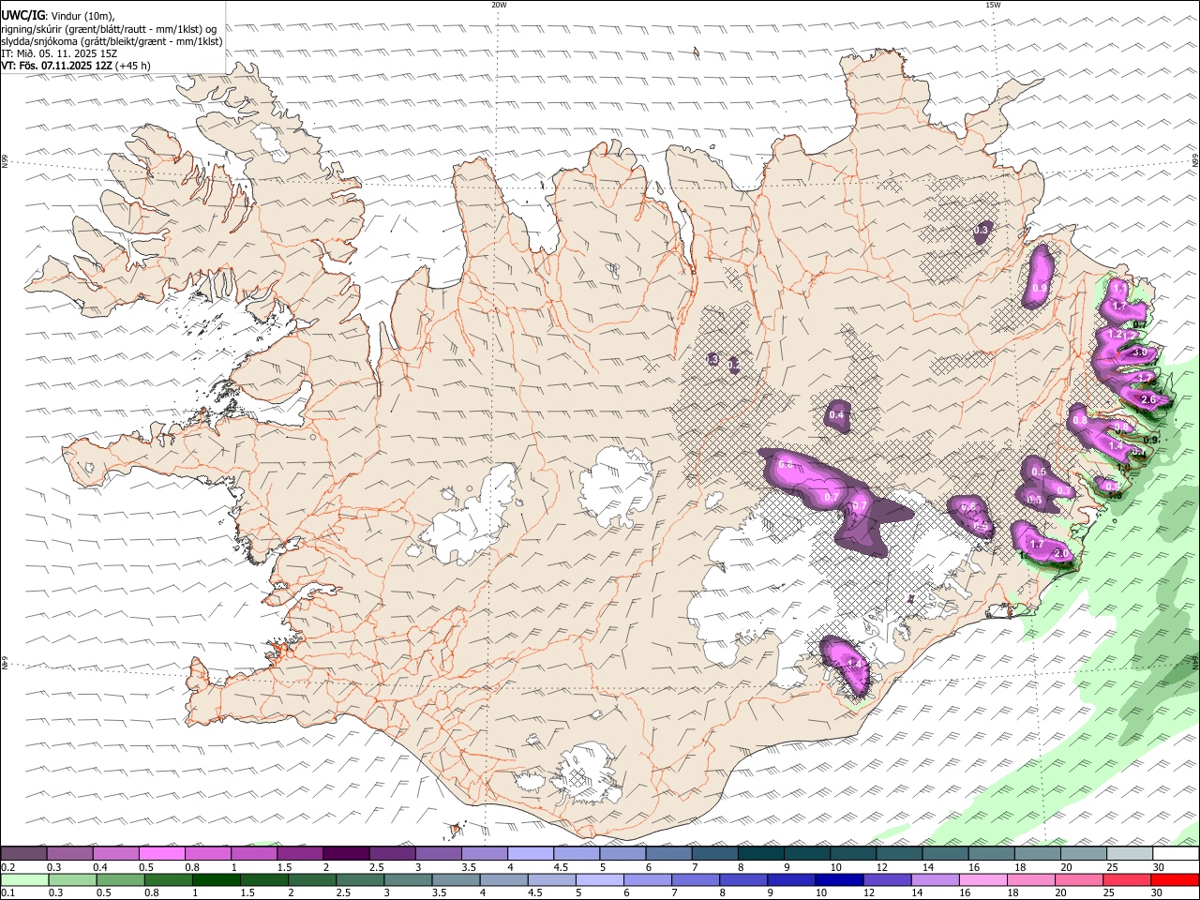Click the 15W longitude label at top

click(x=993, y=5)
